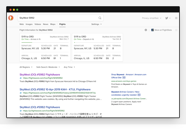This screenshot has width=186, height=129.
Task: Click arrival gate B1 value
Action: 55,58
